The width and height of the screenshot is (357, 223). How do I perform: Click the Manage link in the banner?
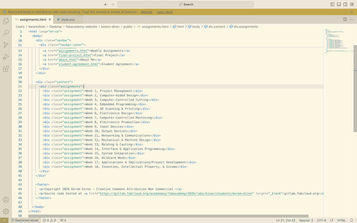click(147, 12)
